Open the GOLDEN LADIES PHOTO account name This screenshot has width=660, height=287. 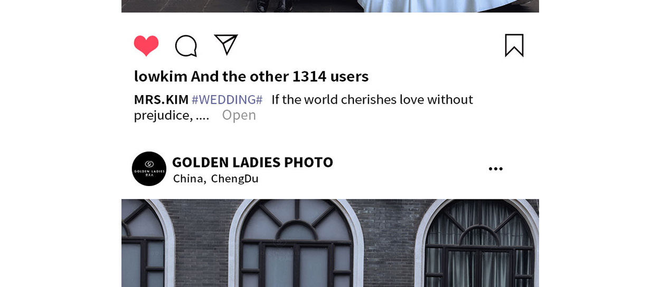pos(252,162)
